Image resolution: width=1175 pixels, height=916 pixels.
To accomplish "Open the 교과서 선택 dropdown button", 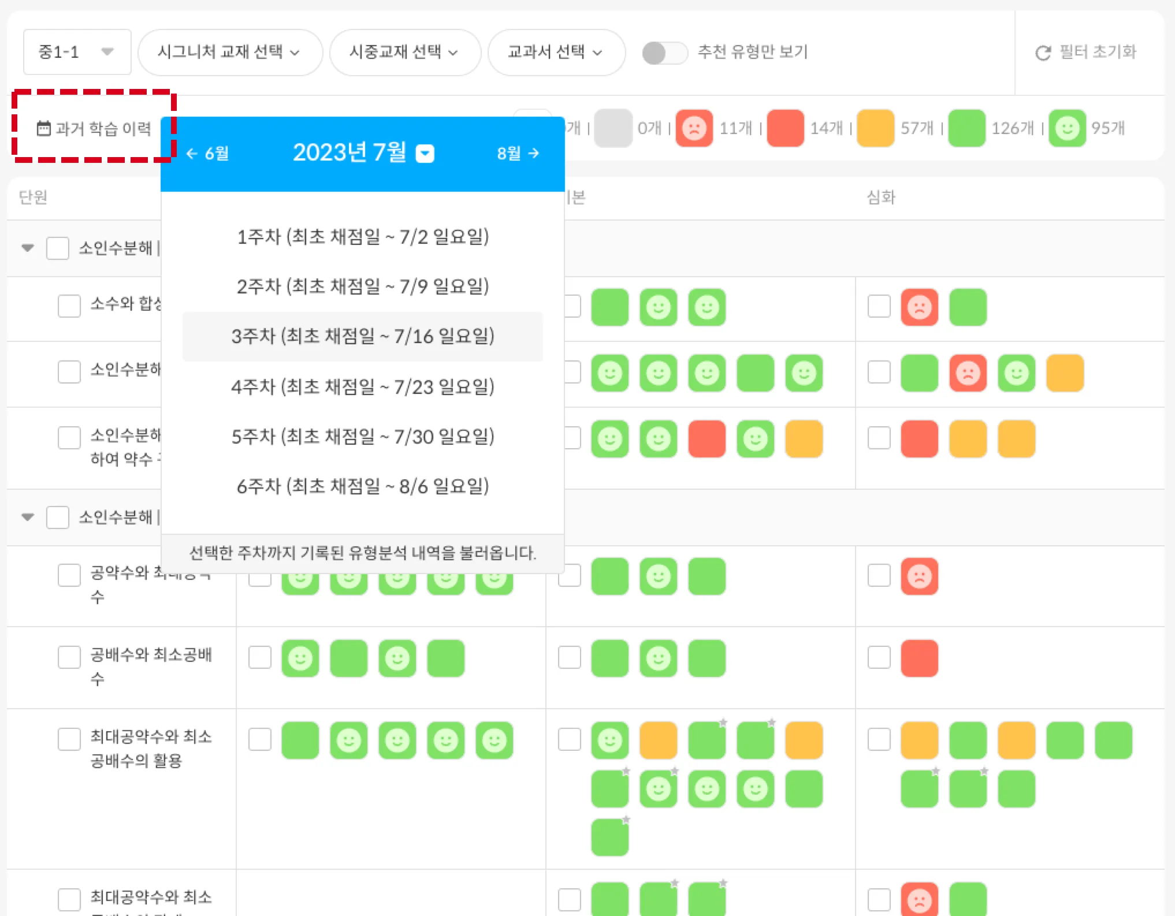I will tap(556, 52).
